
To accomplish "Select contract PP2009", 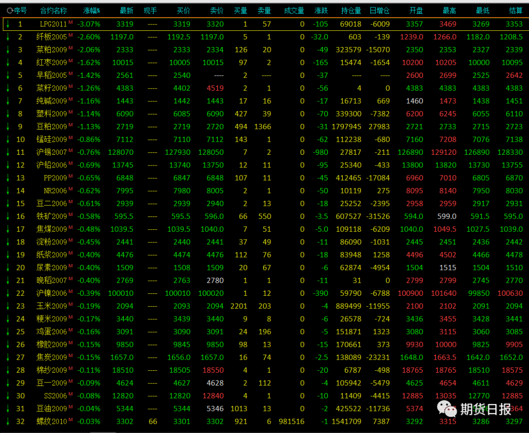I will [x=55, y=178].
